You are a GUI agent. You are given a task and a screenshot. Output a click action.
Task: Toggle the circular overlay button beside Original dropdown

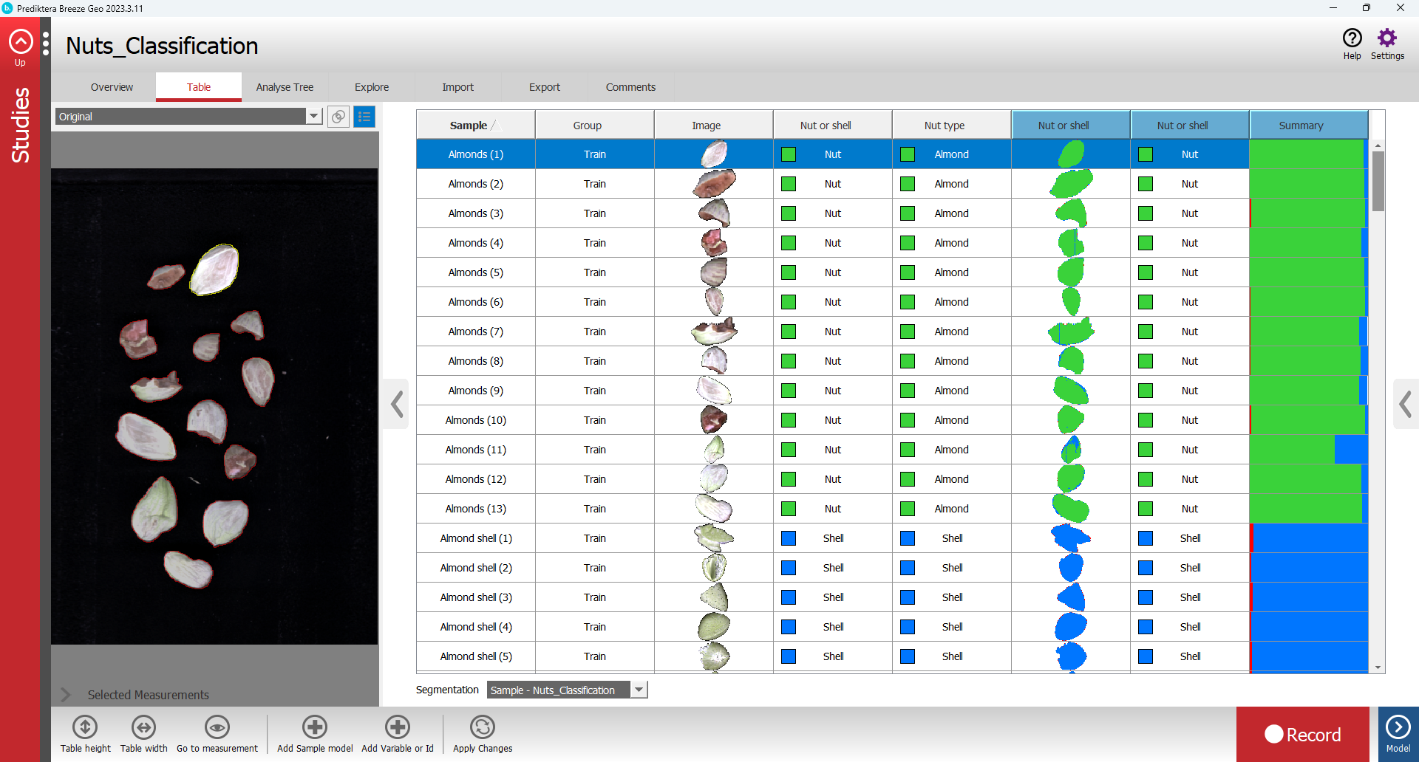tap(338, 117)
